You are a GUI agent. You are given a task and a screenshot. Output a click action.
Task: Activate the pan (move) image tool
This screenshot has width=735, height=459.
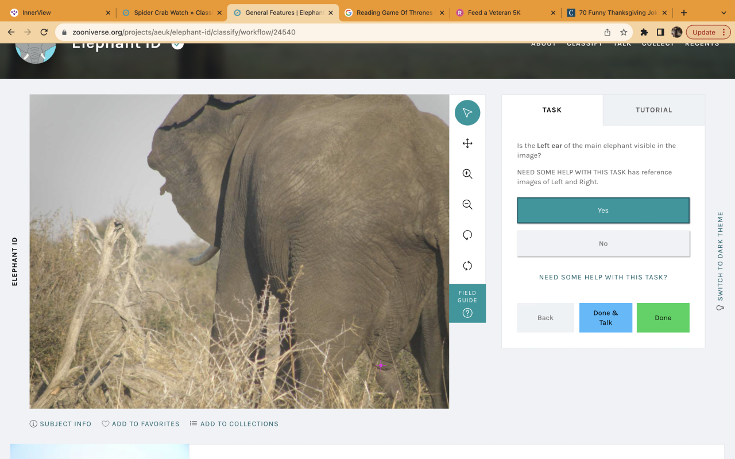467,143
